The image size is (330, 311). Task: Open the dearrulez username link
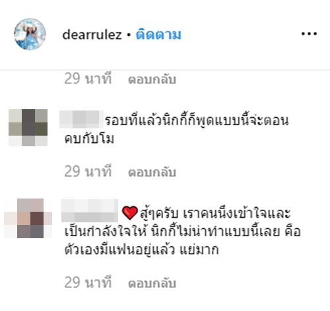coord(92,34)
